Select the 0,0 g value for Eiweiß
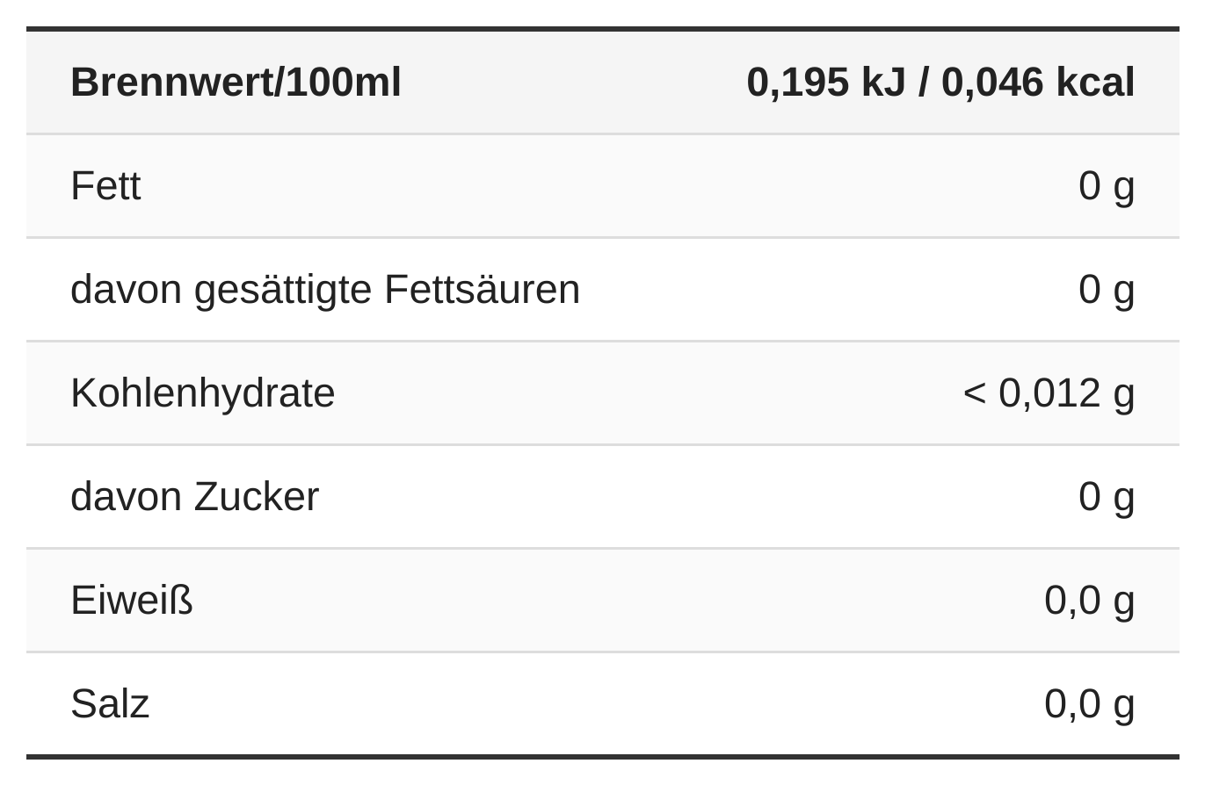This screenshot has height=785, width=1205. click(x=1089, y=601)
